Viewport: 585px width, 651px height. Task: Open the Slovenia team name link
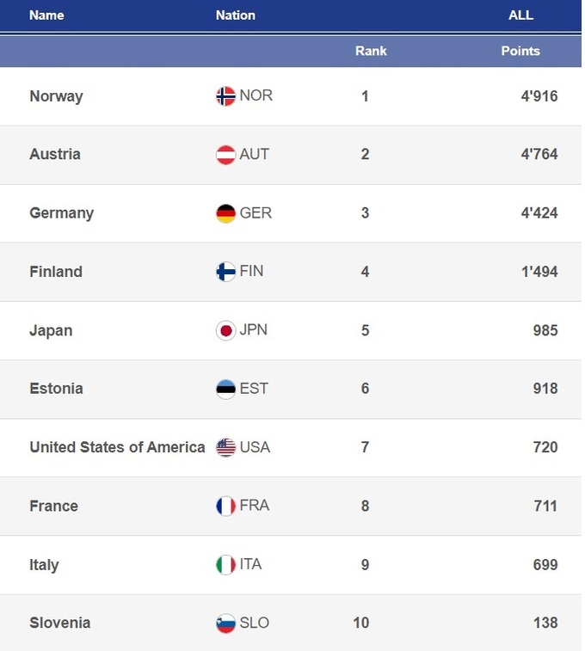click(59, 623)
